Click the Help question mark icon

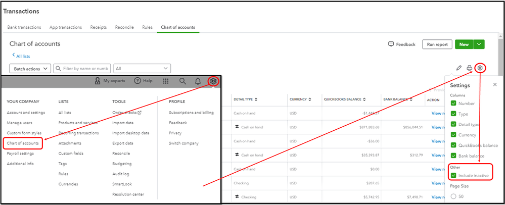coord(137,81)
